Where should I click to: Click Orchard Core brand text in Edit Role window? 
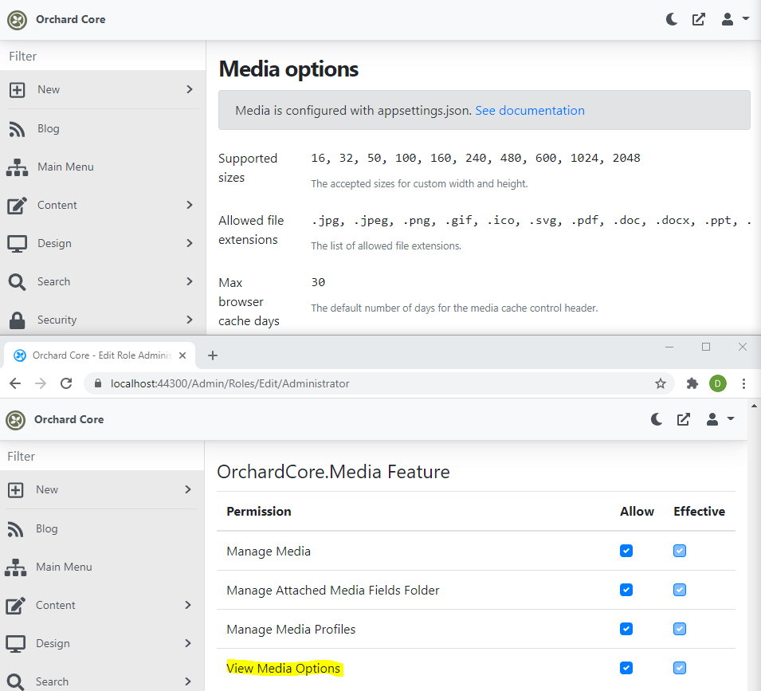pos(69,419)
